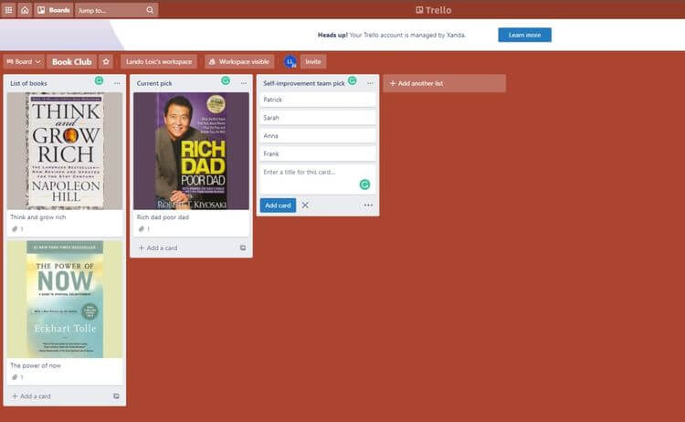
Task: Open the Rich Dad Poor Dad cover card
Action: pos(192,151)
